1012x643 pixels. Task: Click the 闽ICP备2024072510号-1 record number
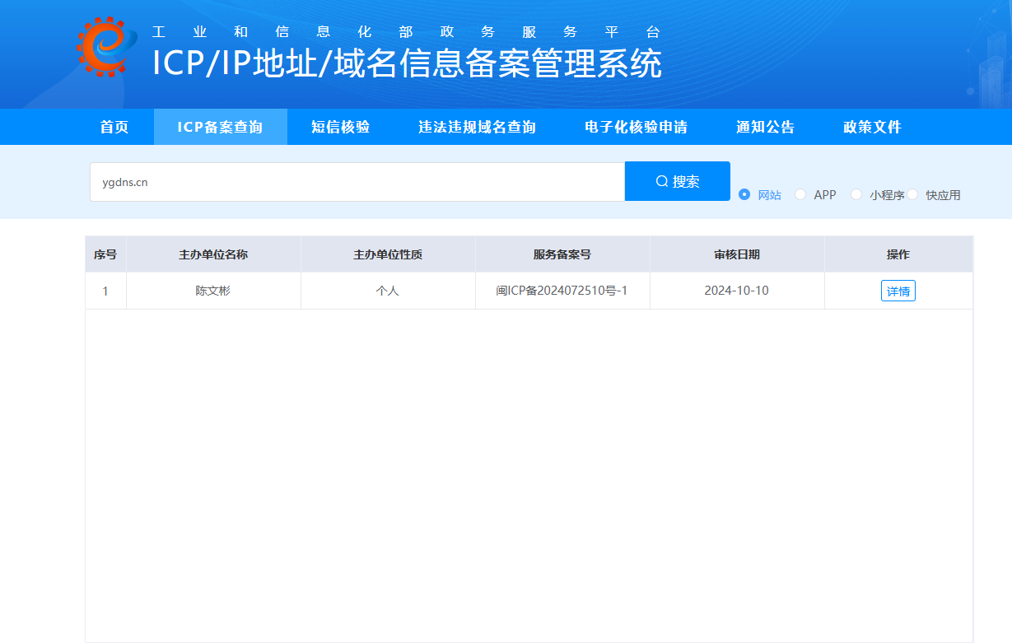(x=562, y=291)
